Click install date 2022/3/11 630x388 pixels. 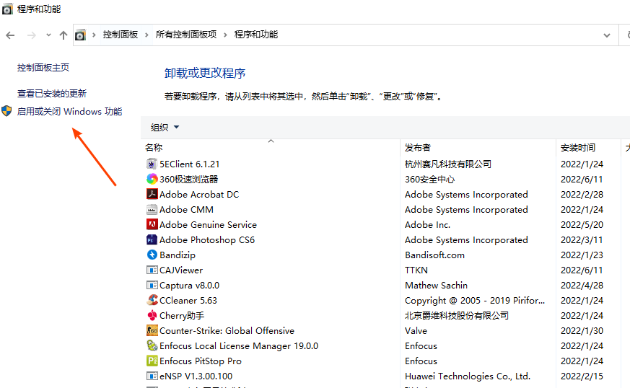(x=582, y=239)
